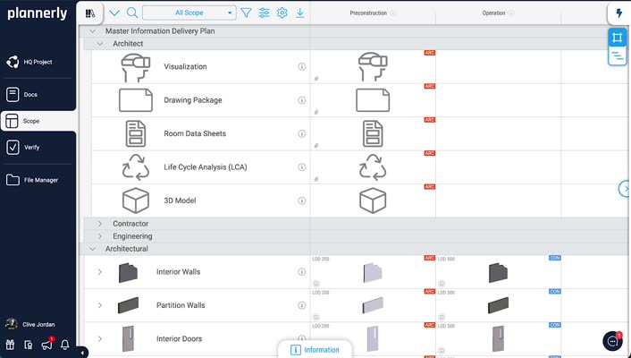631x358 pixels.
Task: Click the Partition Walls Operation thumbnail
Action: tap(498, 305)
